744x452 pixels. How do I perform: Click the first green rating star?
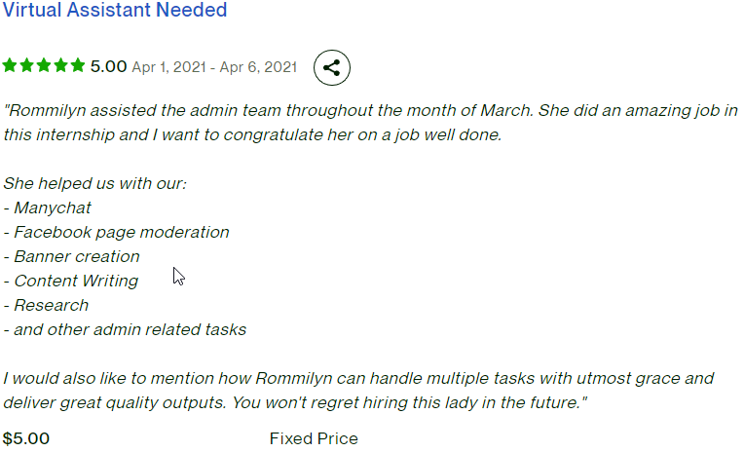10,65
